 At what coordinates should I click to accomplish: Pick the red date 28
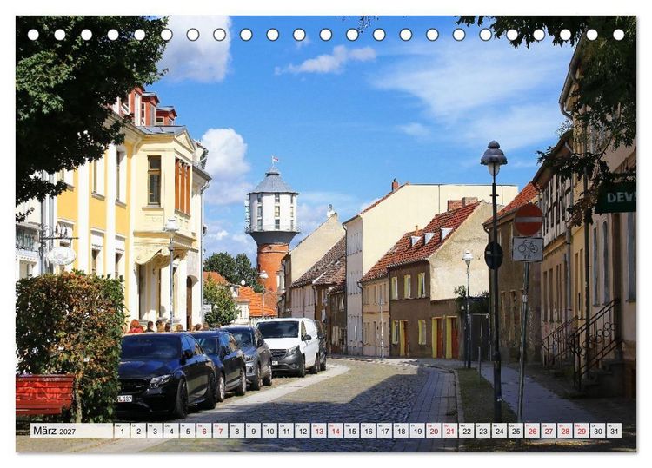pyautogui.click(x=565, y=430)
